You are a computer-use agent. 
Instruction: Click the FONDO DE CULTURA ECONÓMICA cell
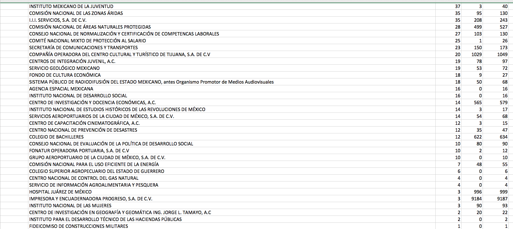tap(65, 75)
